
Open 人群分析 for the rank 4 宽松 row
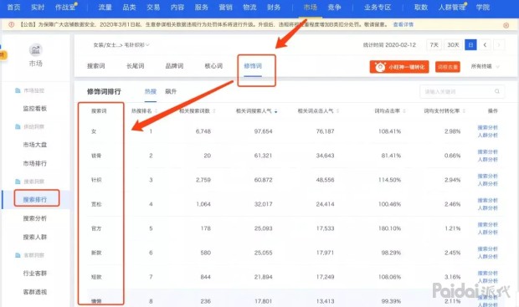[x=487, y=208]
